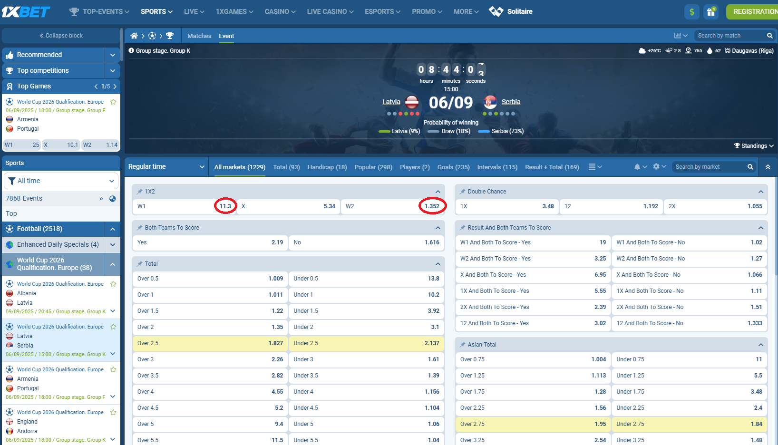Pin the Both Teams To Score market
778x445 pixels.
(x=140, y=228)
